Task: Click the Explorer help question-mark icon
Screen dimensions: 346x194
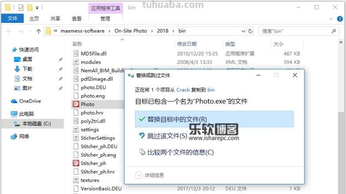Action: coord(340,19)
